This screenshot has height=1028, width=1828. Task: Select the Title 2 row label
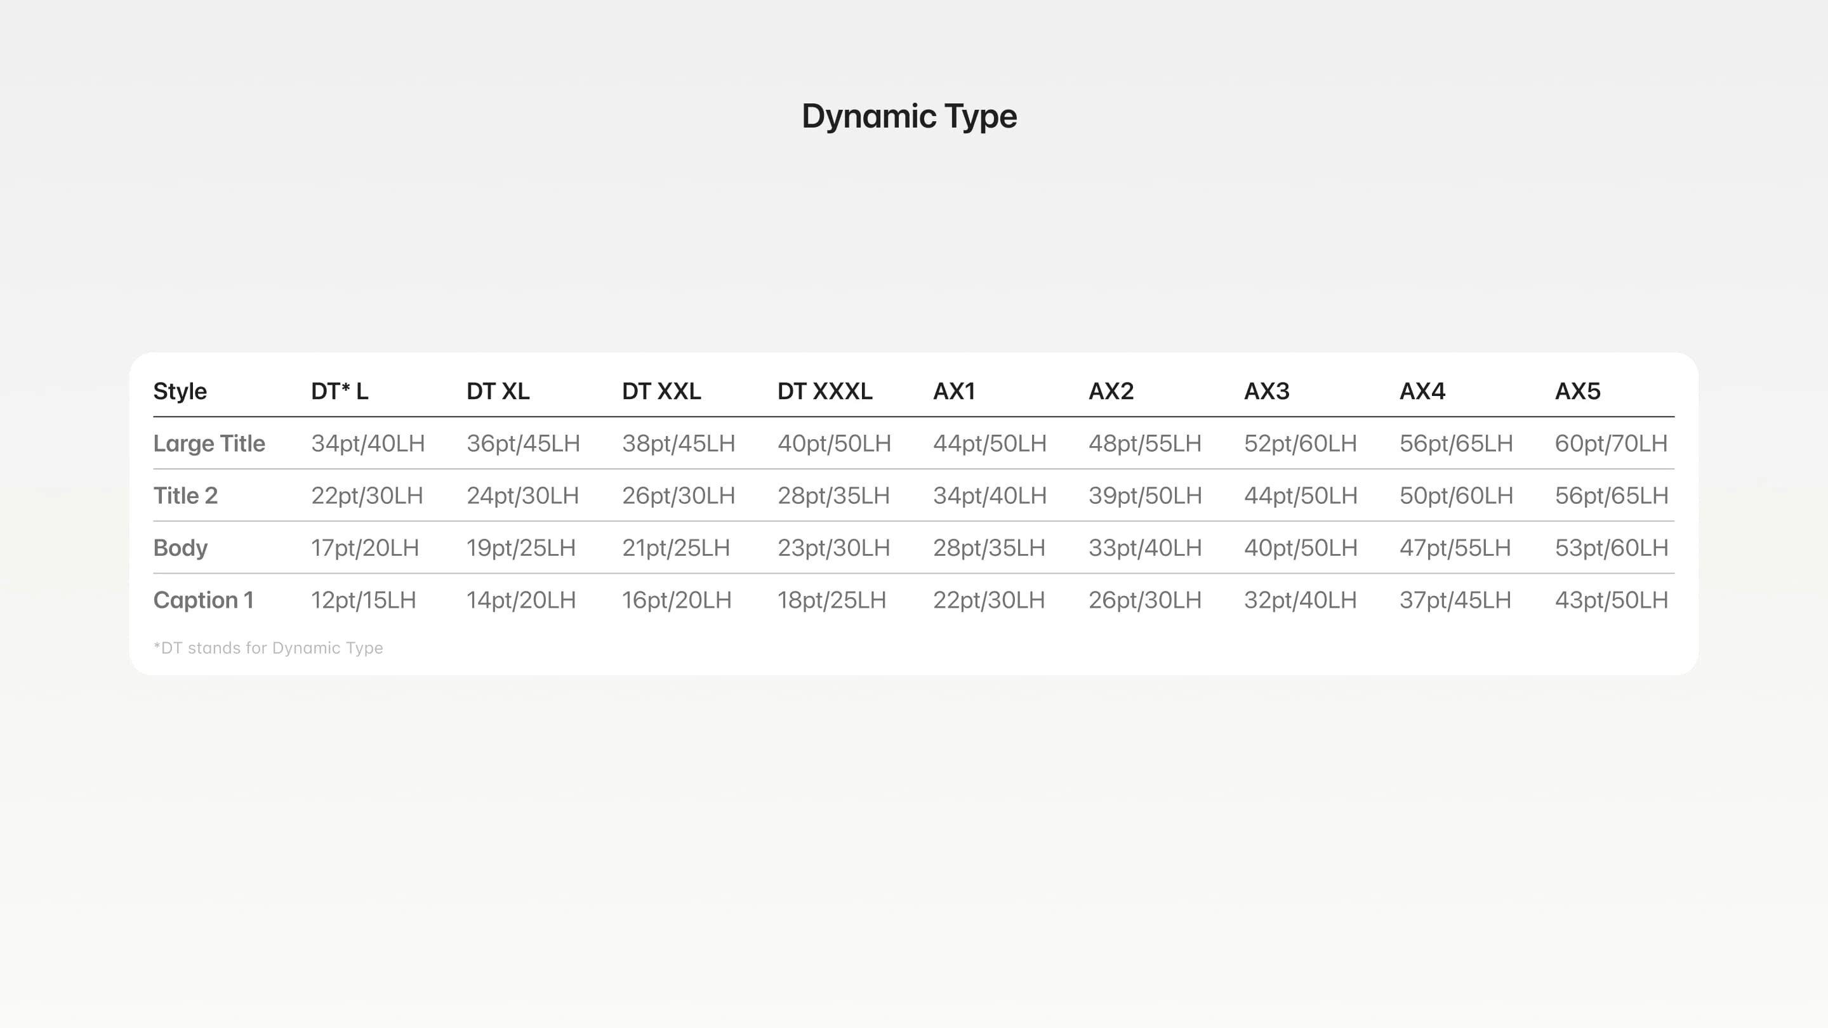click(186, 495)
